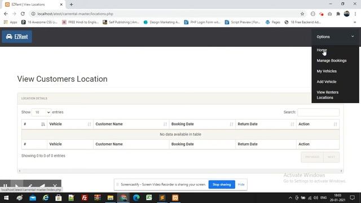The height and width of the screenshot is (203, 361).
Task: Open the 18 Free Backend bookmark
Action: tap(302, 22)
